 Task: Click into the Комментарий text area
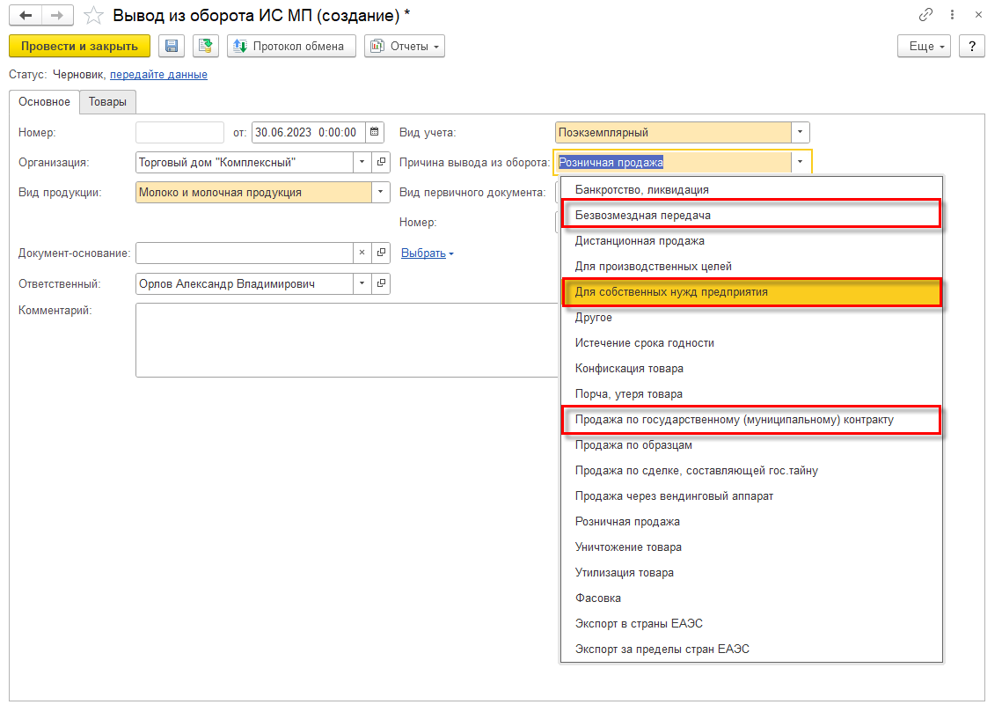click(343, 339)
